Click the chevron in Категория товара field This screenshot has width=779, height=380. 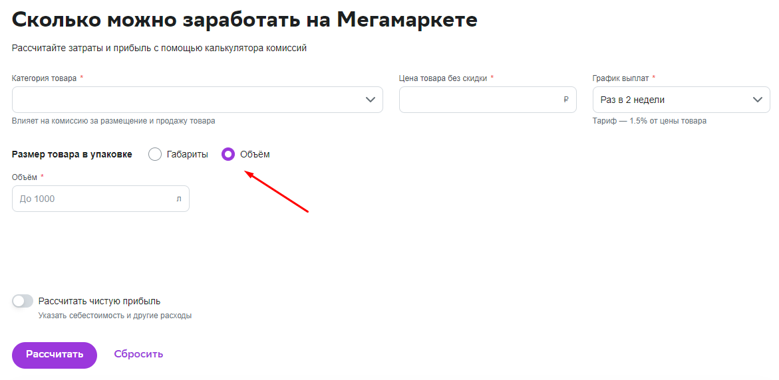pos(370,100)
